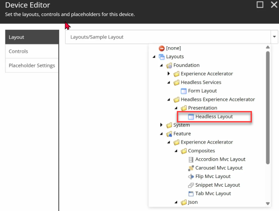Image resolution: width=279 pixels, height=211 pixels.
Task: Click the Tab Mvc Layout icon
Action: (191, 194)
